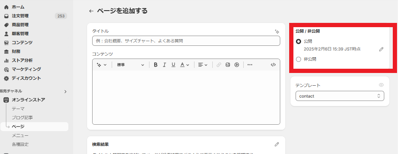Toggle underline formatting in the editor
This screenshot has height=154, width=400.
(x=174, y=65)
